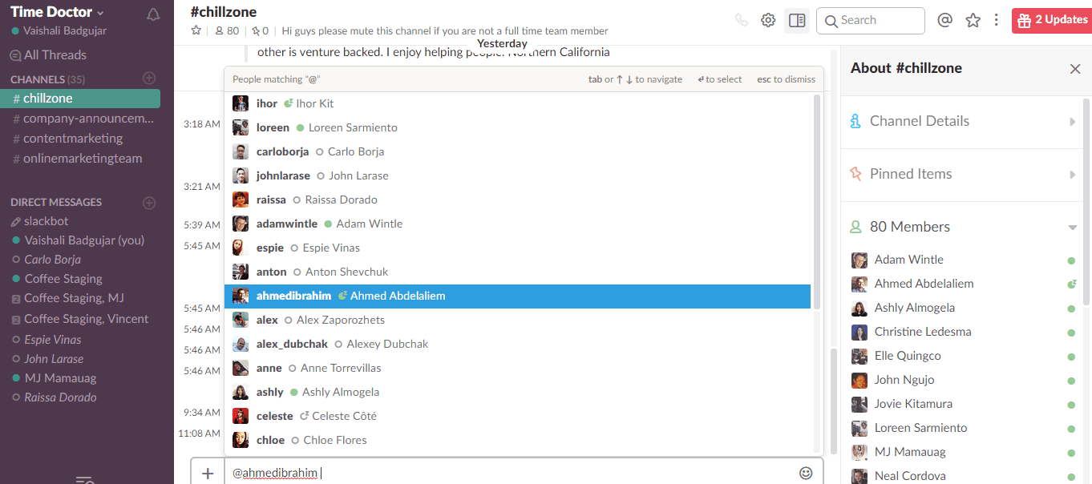Click the 2 Updates button
1092x484 pixels.
(1050, 20)
